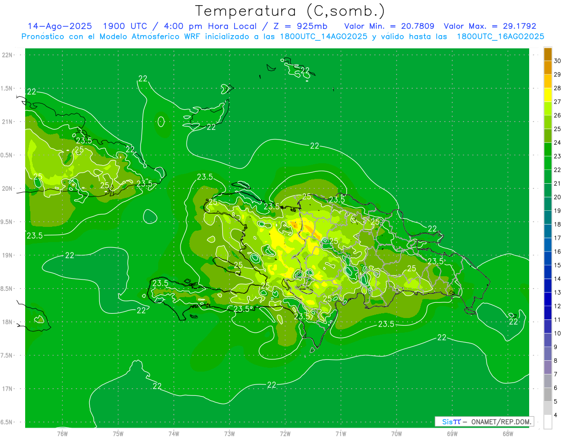Click the color bar's '13' scale label

pos(557,292)
